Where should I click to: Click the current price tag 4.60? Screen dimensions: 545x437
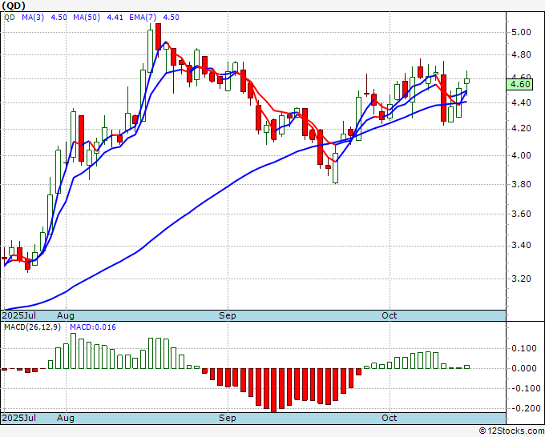[x=519, y=84]
